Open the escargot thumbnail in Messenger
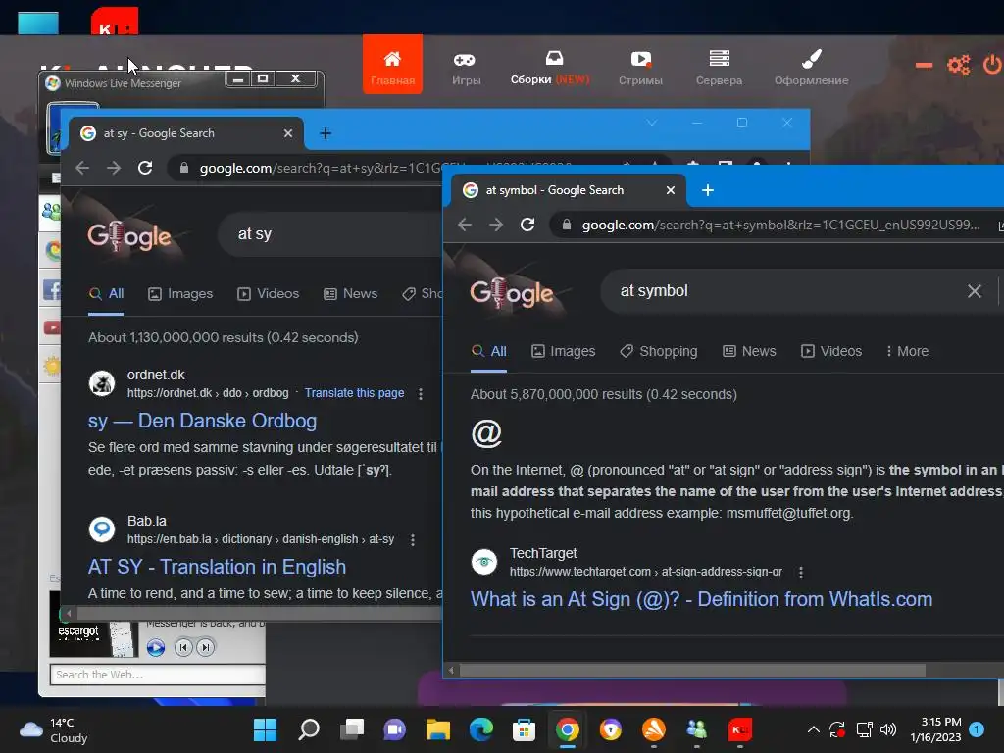1004x753 pixels. tap(93, 631)
